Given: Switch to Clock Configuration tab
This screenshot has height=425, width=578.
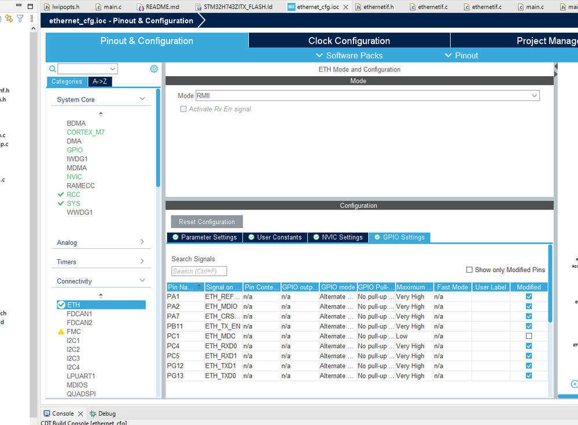Looking at the screenshot, I should [x=349, y=41].
